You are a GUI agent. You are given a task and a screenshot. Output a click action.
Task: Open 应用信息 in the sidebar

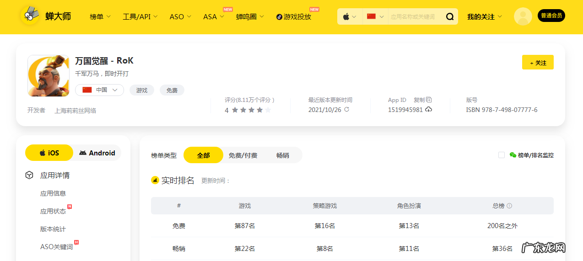point(53,193)
